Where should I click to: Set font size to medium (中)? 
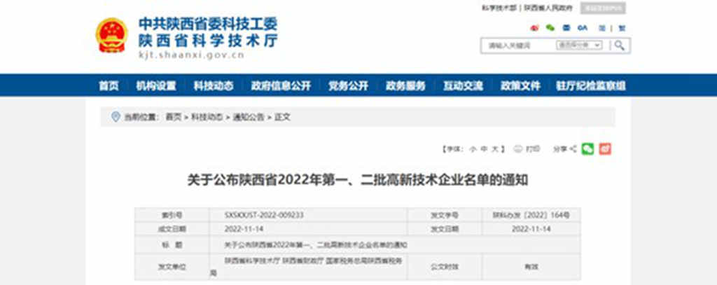[x=484, y=149]
